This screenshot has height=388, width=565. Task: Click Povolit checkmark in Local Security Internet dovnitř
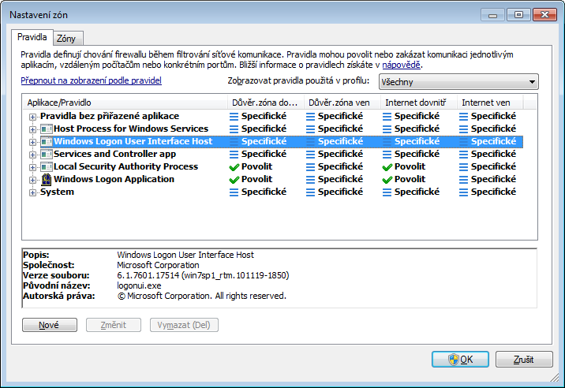387,167
